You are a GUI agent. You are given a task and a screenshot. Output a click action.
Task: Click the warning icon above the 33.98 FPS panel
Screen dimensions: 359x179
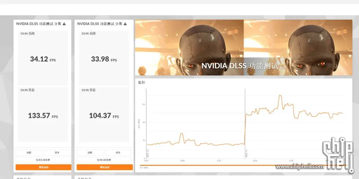(125, 24)
